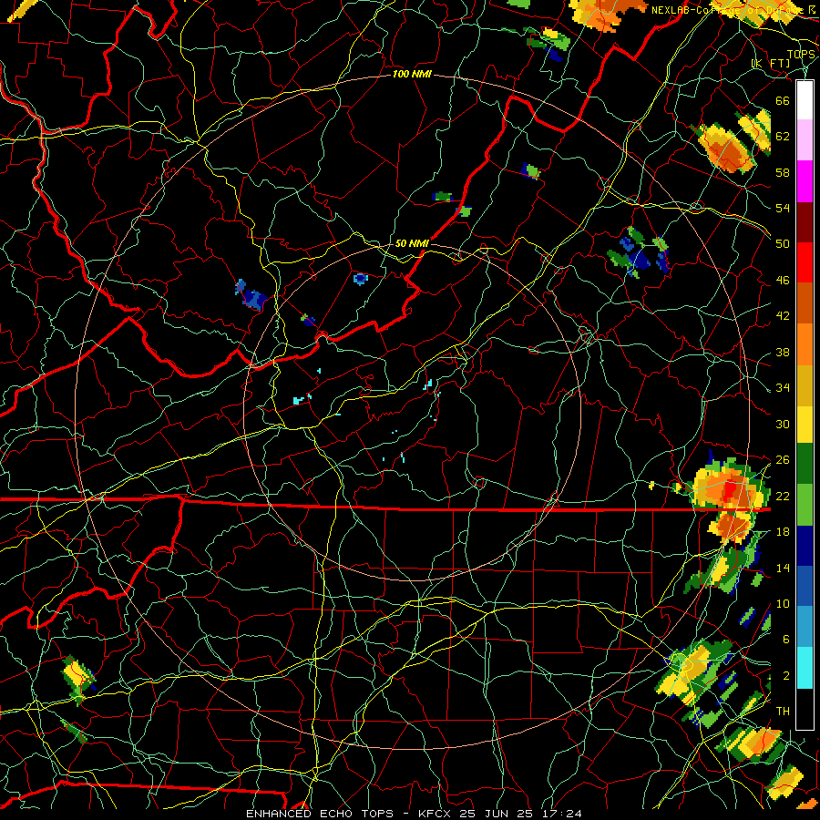Click the magenta legend swatch
The width and height of the screenshot is (820, 820).
point(805,181)
